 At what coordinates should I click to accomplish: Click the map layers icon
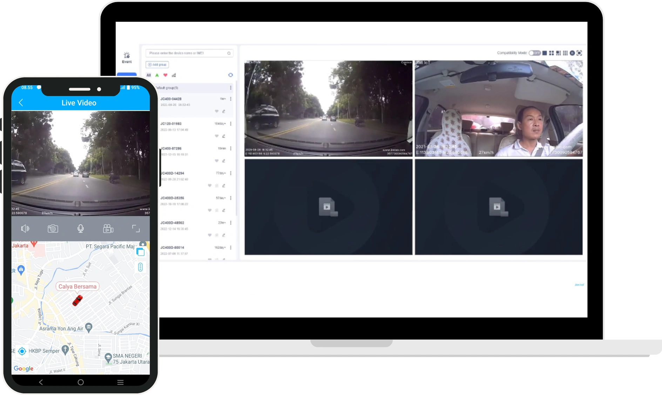[141, 252]
